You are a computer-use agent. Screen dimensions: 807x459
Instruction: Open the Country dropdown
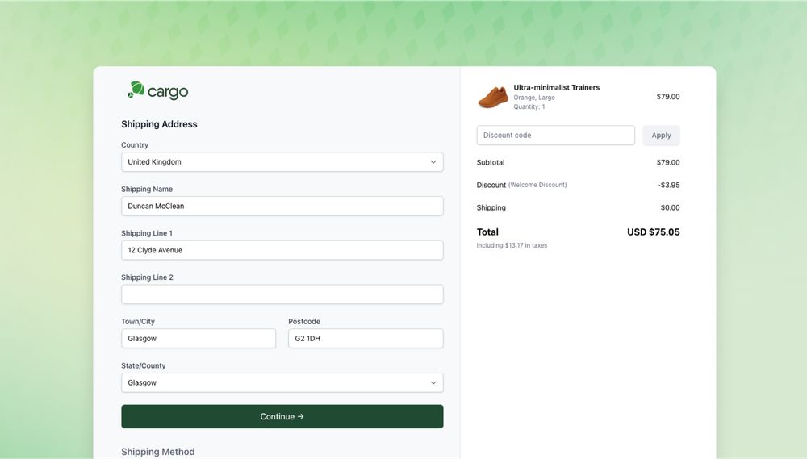[282, 162]
